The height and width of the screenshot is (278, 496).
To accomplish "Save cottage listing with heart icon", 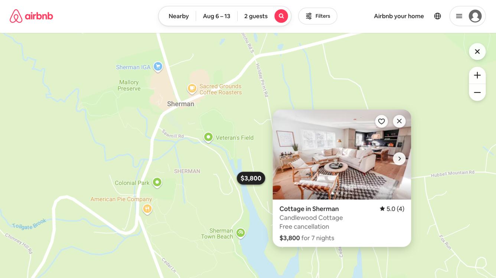I will [381, 121].
